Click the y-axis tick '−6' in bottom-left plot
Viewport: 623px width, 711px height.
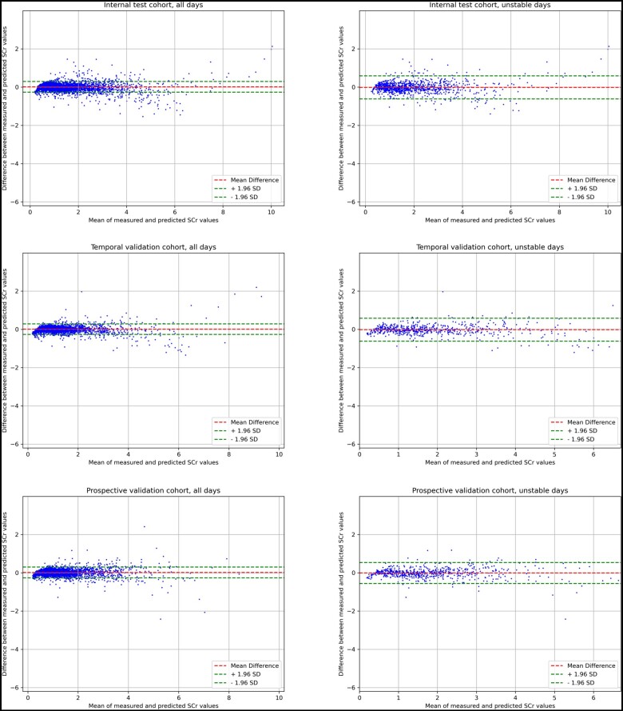click(x=16, y=688)
